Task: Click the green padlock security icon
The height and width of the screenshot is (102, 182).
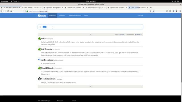Action: pyautogui.click(x=27, y=11)
